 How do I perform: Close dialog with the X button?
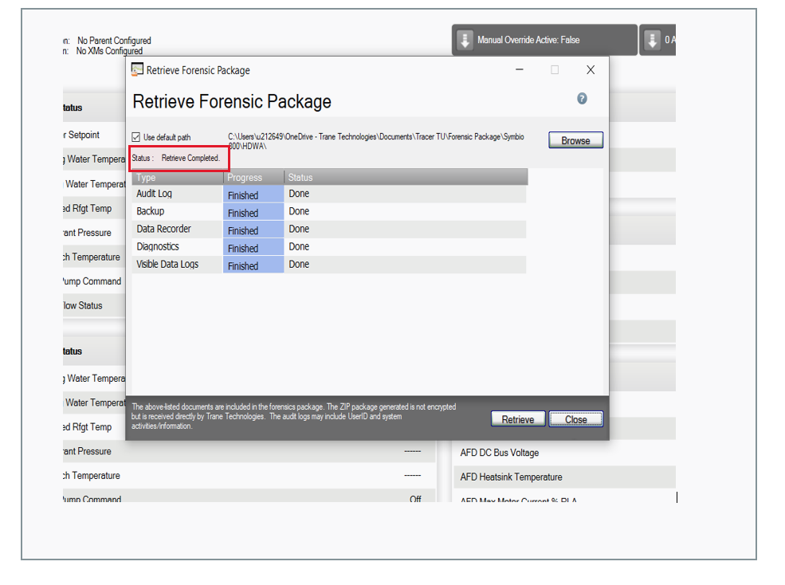click(x=591, y=69)
